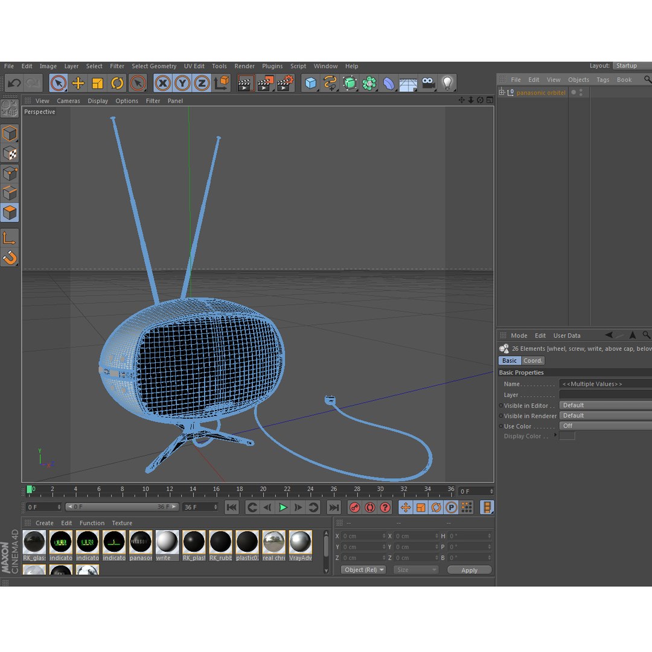Screen dimensions: 652x652
Task: Click the timeline at frame 18
Action: 240,491
